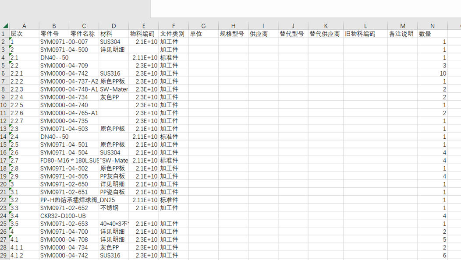Click the 替代供应商 header cell
The height and width of the screenshot is (260, 461).
pos(326,34)
